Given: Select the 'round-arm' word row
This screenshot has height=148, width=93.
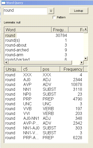Looking at the screenshot, I should click(44, 55).
